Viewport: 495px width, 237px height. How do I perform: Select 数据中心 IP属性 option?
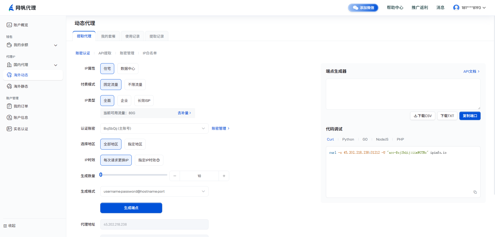[x=128, y=69]
